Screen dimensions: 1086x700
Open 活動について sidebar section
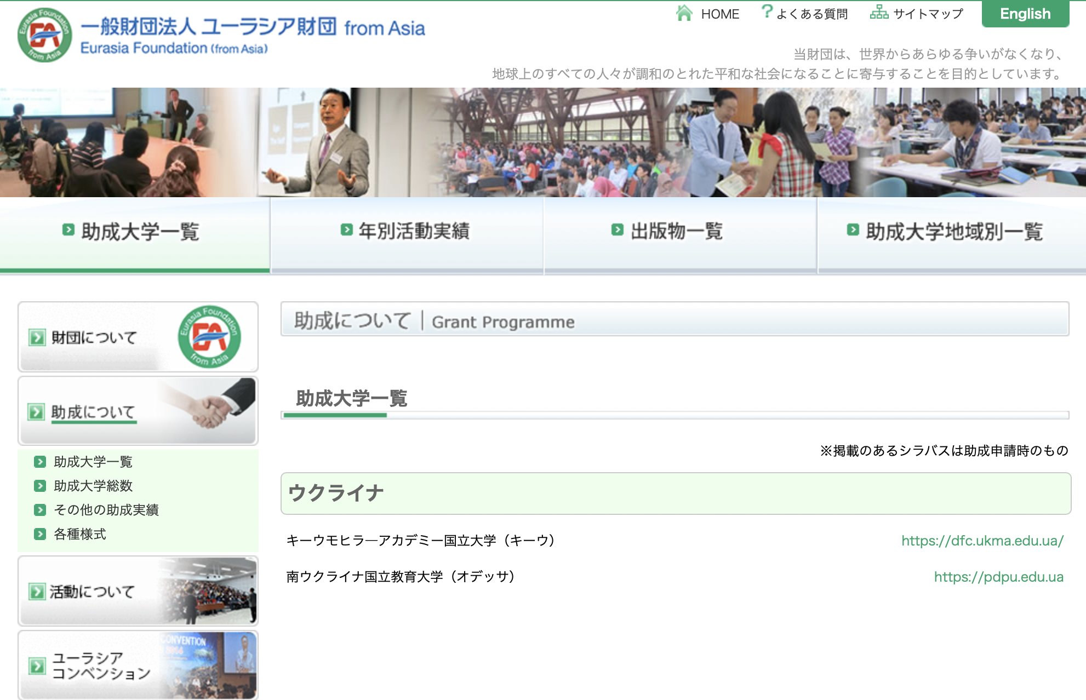138,591
